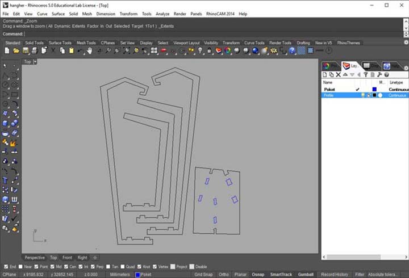The image size is (409, 278).
Task: Open the Millimeters units status pane
Action: (x=120, y=275)
